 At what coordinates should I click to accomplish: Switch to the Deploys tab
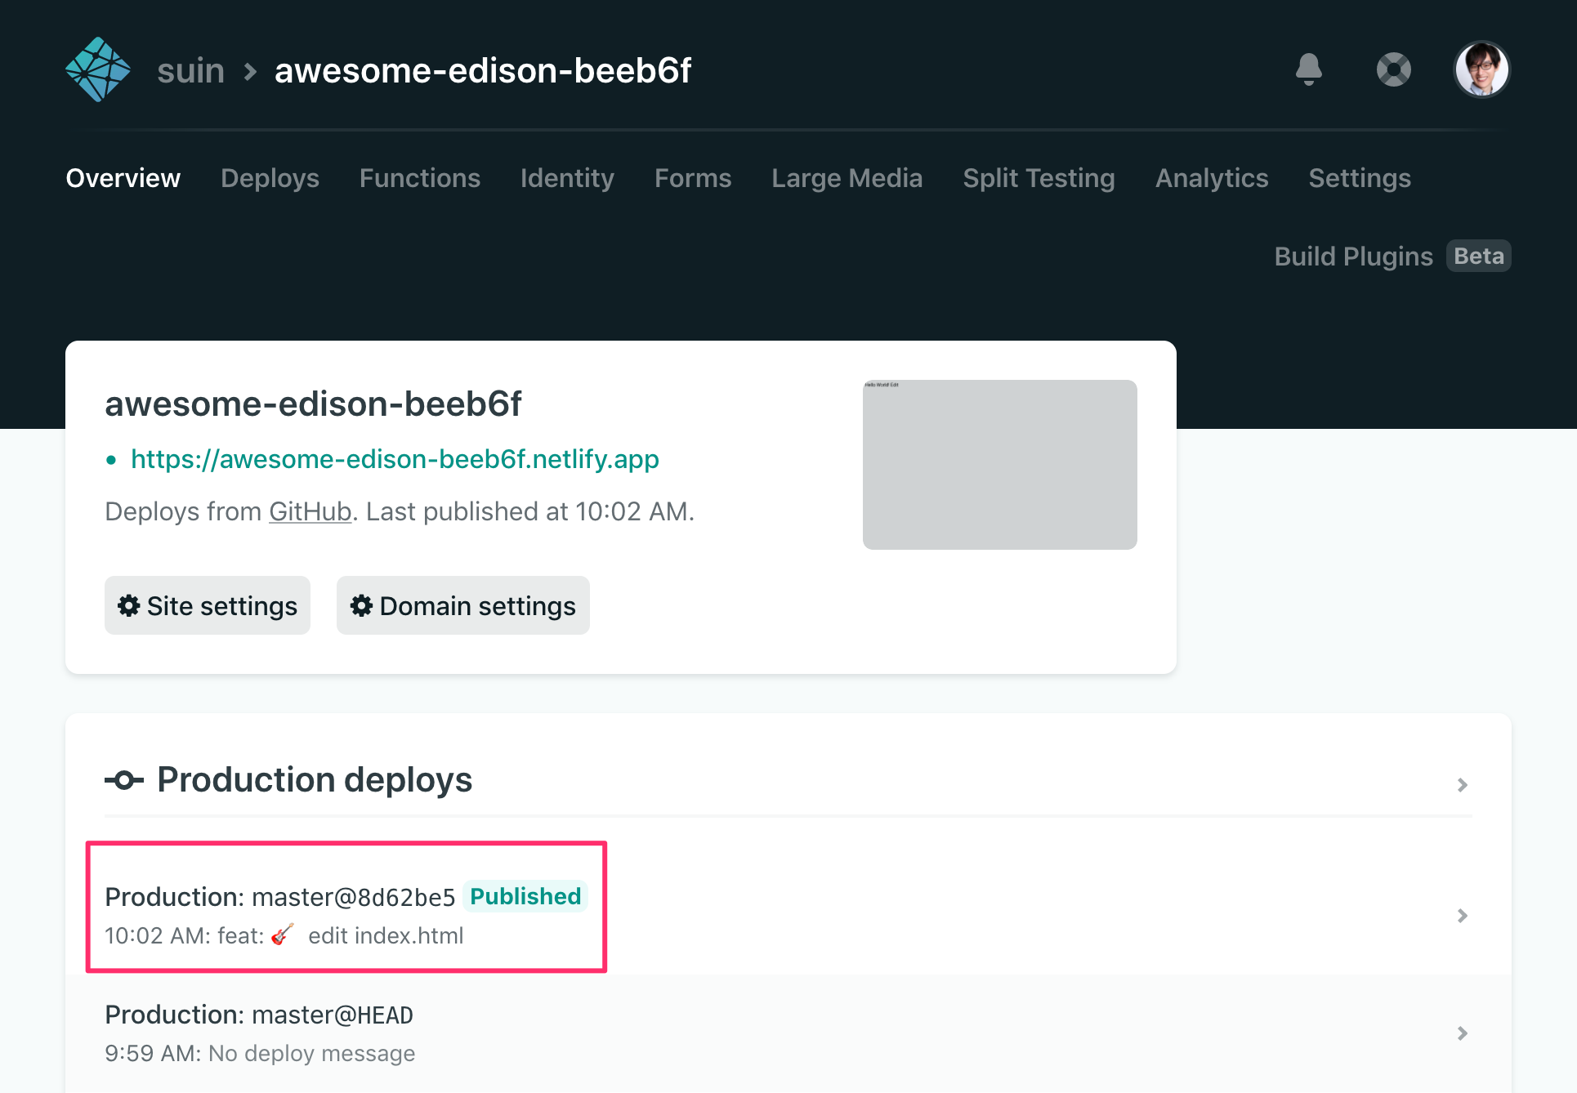(x=270, y=178)
